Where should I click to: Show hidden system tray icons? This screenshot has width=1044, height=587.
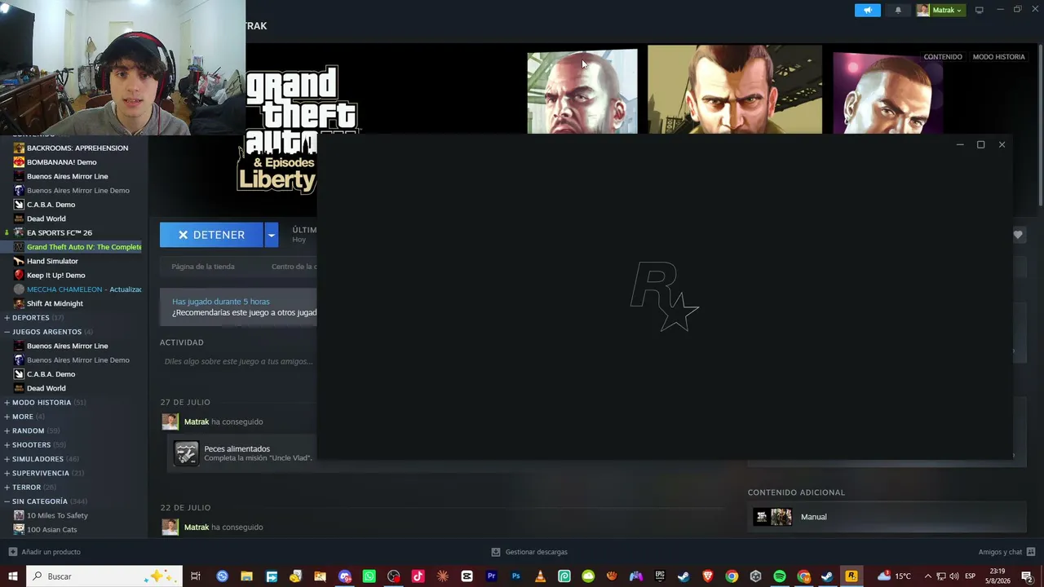(927, 576)
